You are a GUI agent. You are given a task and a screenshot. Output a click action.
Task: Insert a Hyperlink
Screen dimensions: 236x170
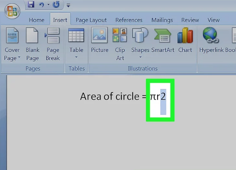click(211, 40)
